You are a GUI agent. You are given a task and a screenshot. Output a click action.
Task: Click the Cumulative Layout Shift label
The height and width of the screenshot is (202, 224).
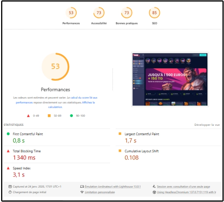click(x=142, y=151)
